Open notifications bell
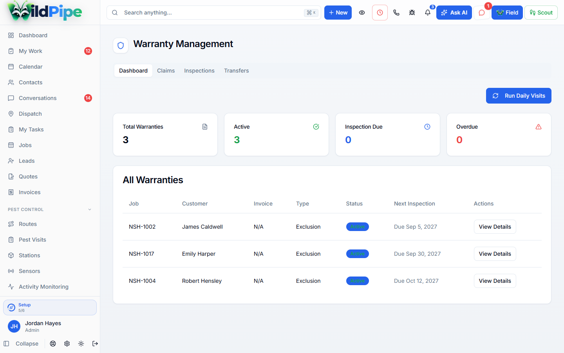 pyautogui.click(x=428, y=13)
